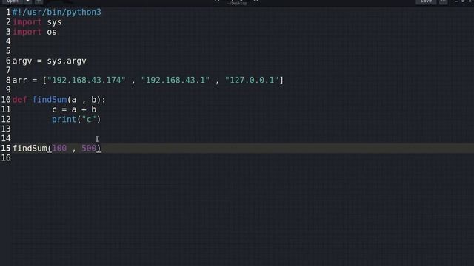
Task: Click the number 100 in findSum call
Action: click(x=59, y=148)
